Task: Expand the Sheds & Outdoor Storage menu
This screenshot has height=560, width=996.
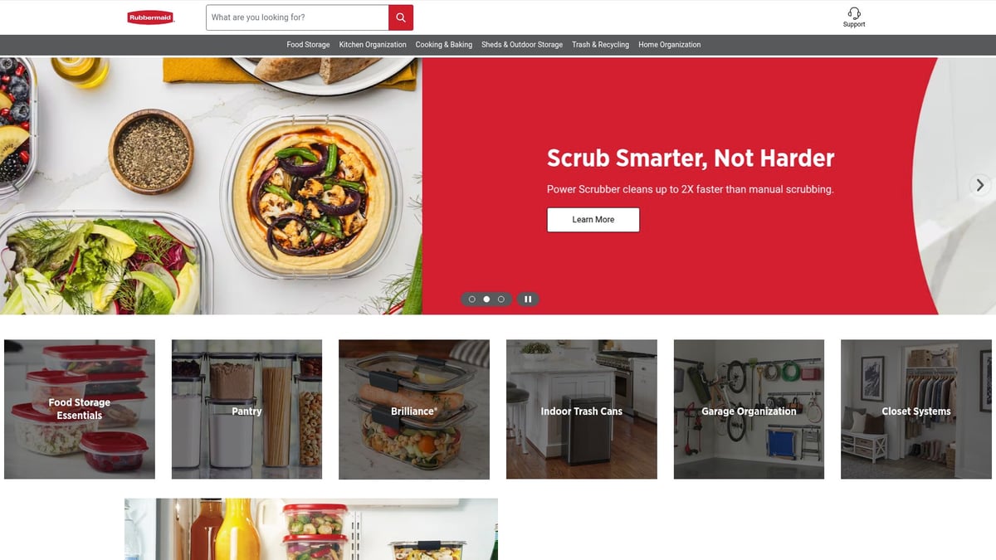Action: tap(522, 45)
